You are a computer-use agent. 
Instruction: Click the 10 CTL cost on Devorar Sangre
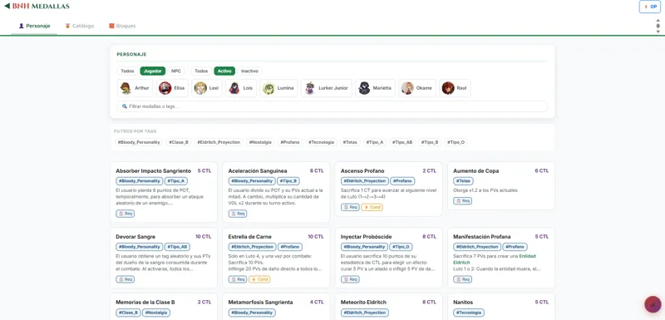coord(203,237)
